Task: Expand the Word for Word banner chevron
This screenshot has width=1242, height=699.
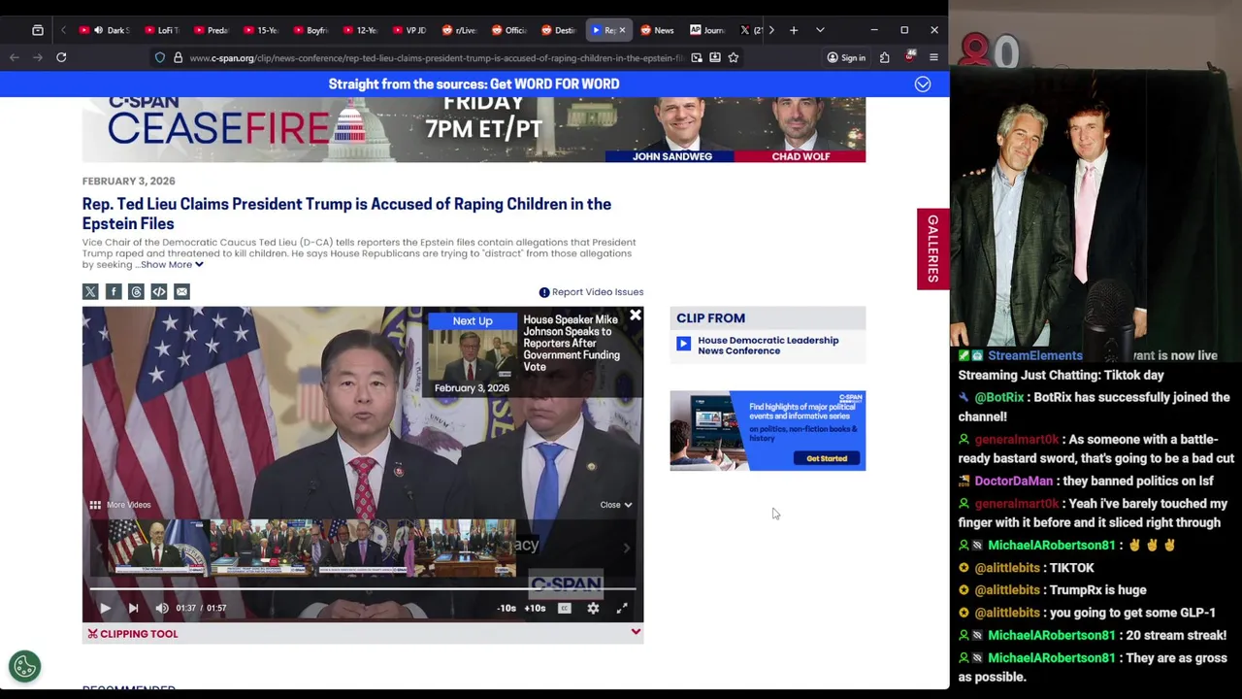Action: [923, 84]
